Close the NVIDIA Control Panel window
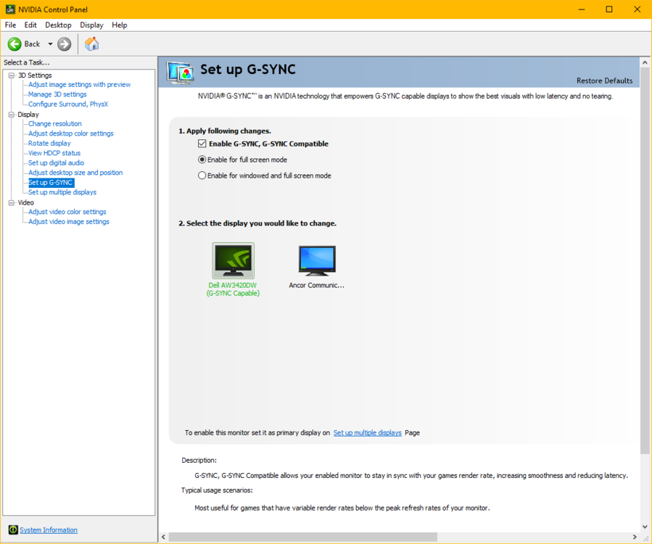This screenshot has width=652, height=544. click(637, 9)
